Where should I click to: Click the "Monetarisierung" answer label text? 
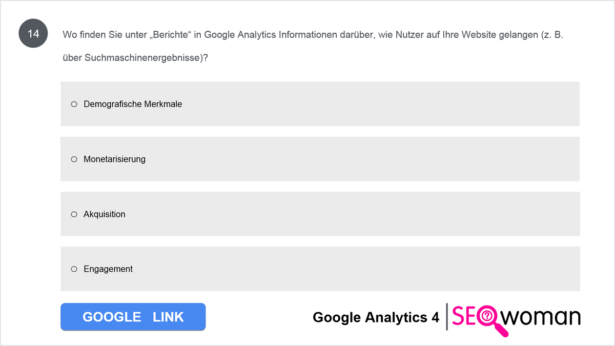[114, 159]
